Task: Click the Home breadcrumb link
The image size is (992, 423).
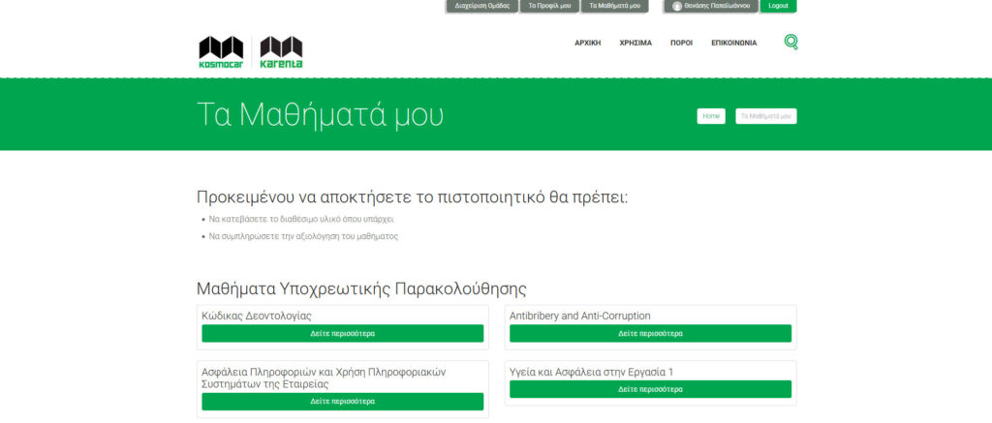Action: [x=710, y=116]
